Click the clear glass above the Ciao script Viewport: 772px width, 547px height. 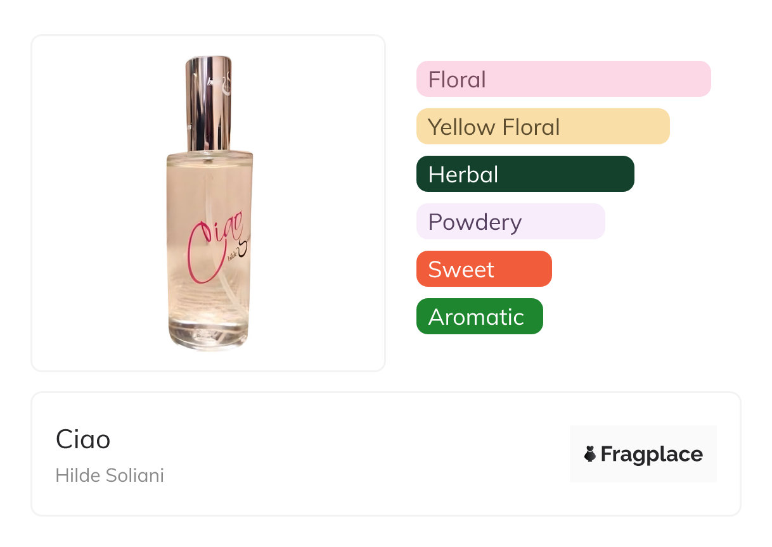(209, 184)
